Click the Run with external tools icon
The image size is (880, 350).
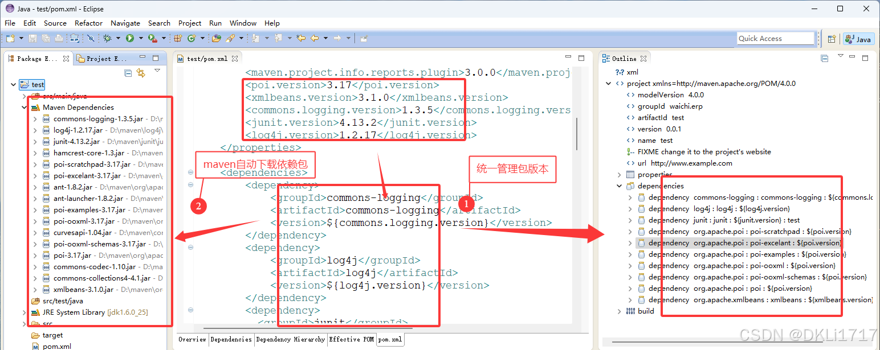click(152, 38)
